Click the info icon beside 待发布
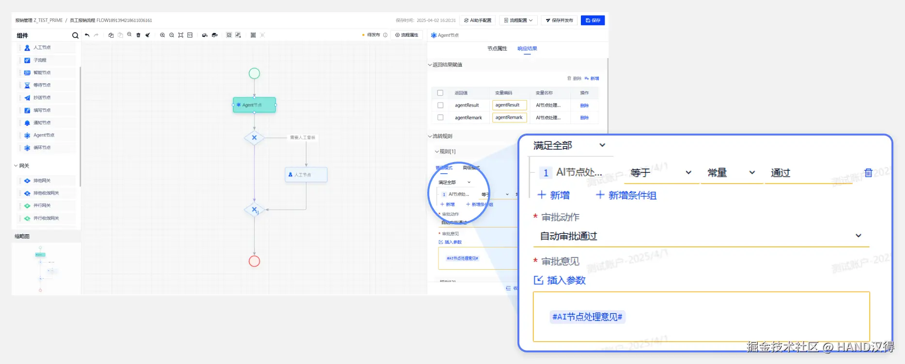 tap(385, 35)
